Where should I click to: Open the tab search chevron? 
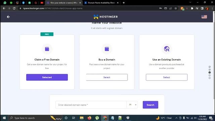click(x=190, y=2)
